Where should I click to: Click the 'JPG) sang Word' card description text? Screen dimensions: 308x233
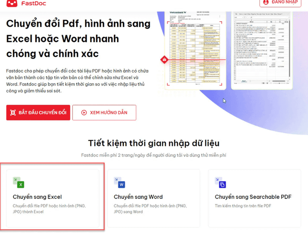(x=128, y=212)
